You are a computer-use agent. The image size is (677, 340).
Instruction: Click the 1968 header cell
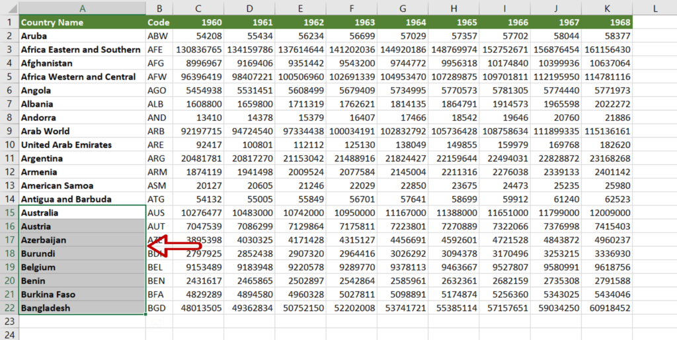pyautogui.click(x=607, y=22)
